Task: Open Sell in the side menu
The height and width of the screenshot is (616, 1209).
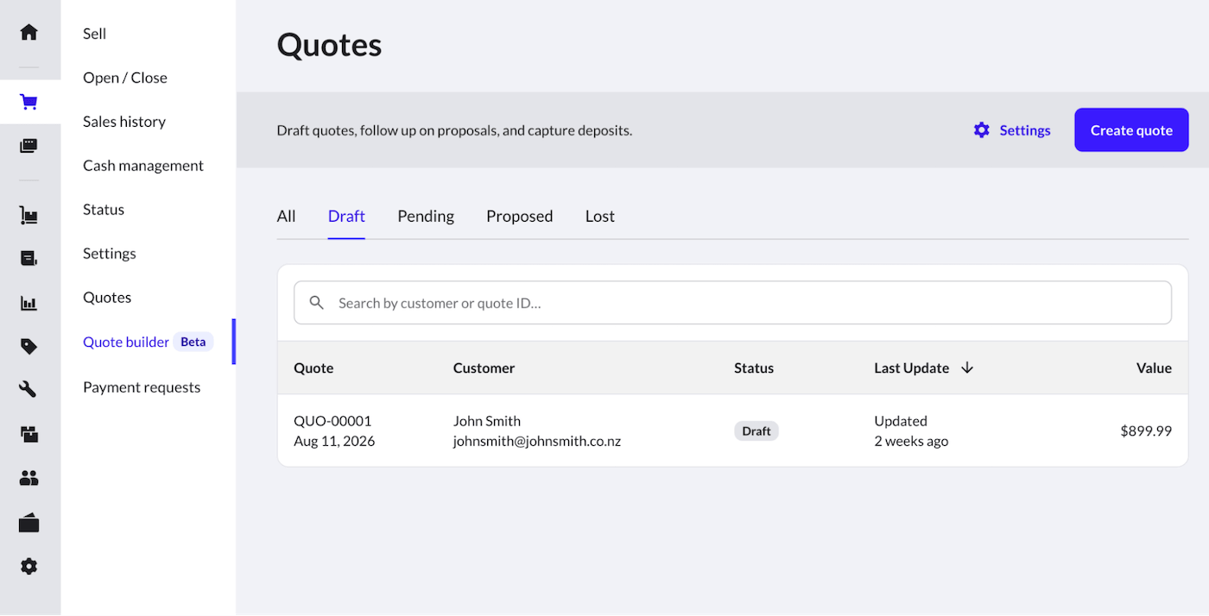Action: [x=95, y=34]
